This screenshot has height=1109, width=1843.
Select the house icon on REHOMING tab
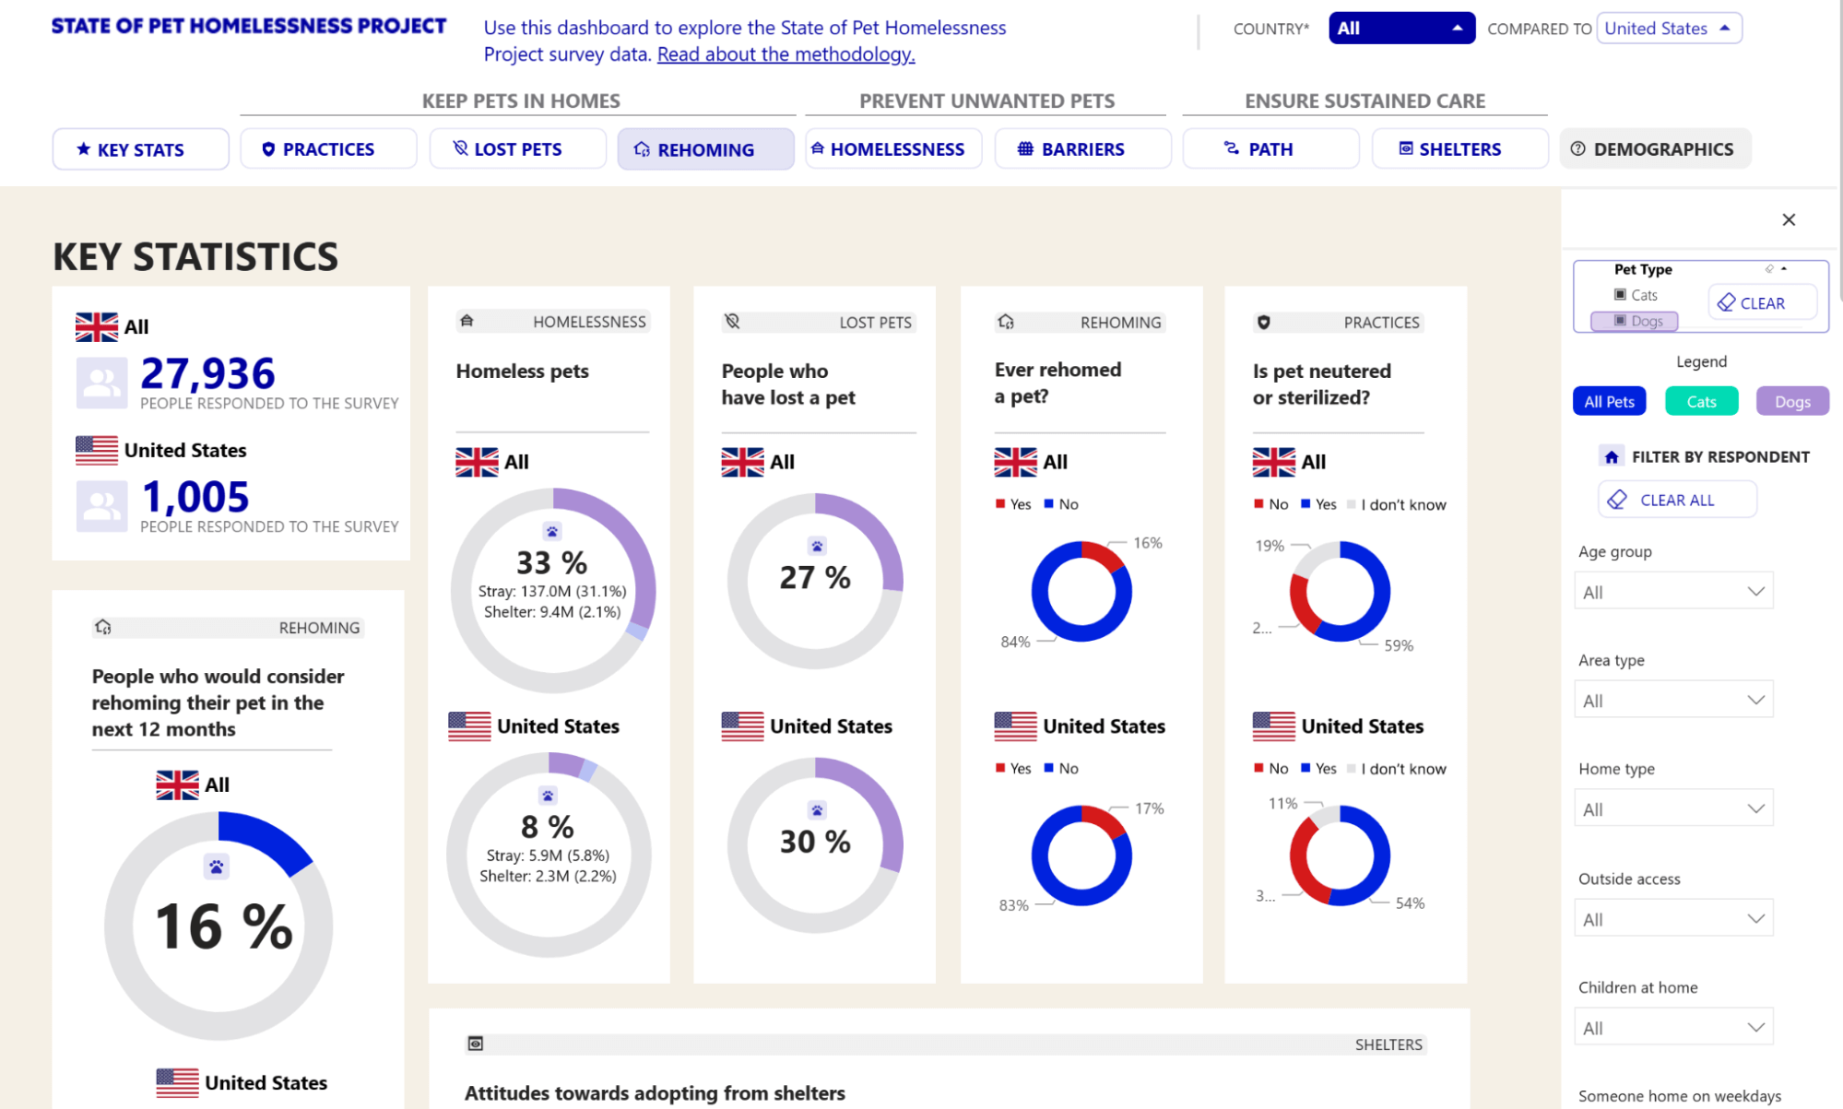point(642,148)
